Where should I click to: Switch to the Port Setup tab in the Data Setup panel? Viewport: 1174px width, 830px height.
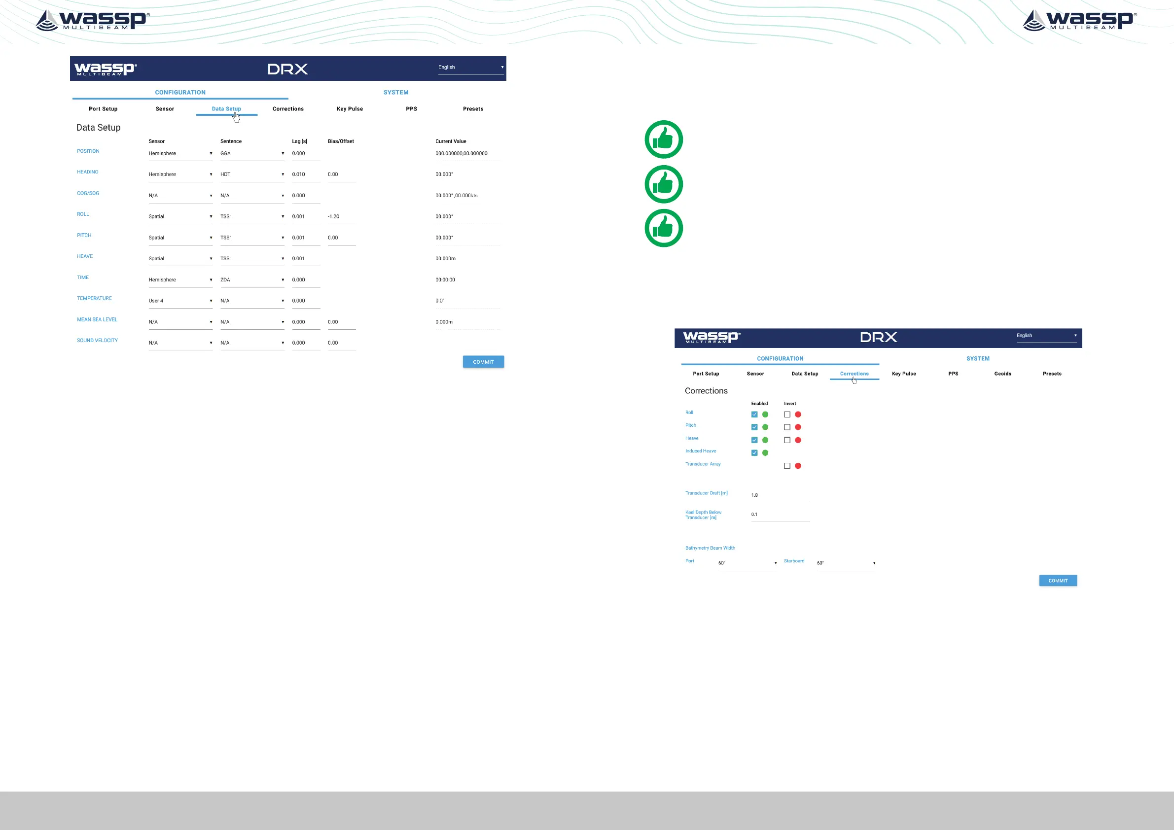click(103, 109)
